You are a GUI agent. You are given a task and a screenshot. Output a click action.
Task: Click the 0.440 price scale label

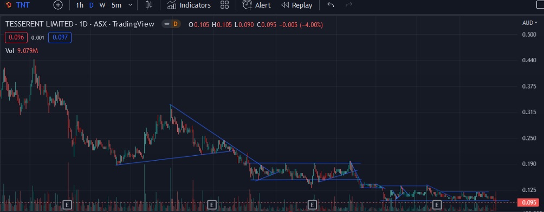(x=529, y=61)
